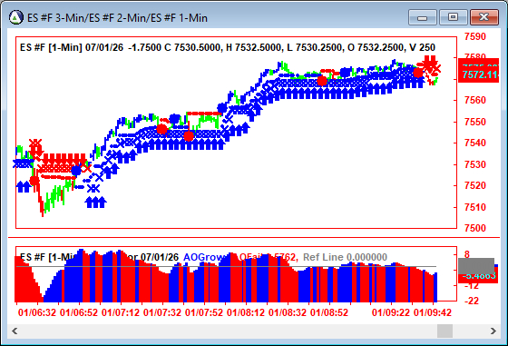The width and height of the screenshot is (508, 346).
Task: Click the 7530 price axis label
Action: (x=475, y=164)
